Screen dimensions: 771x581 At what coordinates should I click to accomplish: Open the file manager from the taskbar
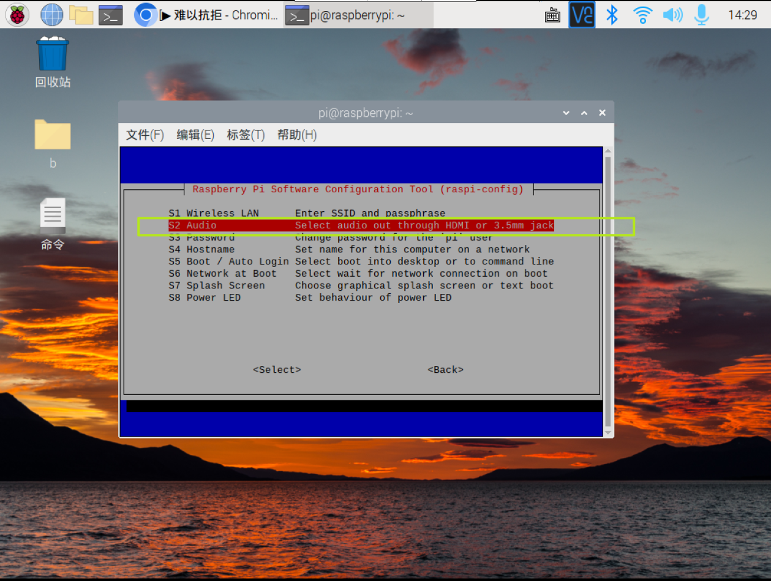click(81, 15)
